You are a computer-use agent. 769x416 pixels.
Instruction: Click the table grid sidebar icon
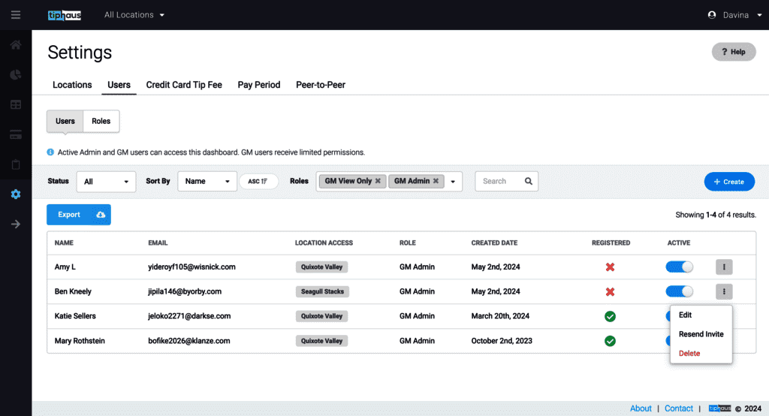coord(16,104)
